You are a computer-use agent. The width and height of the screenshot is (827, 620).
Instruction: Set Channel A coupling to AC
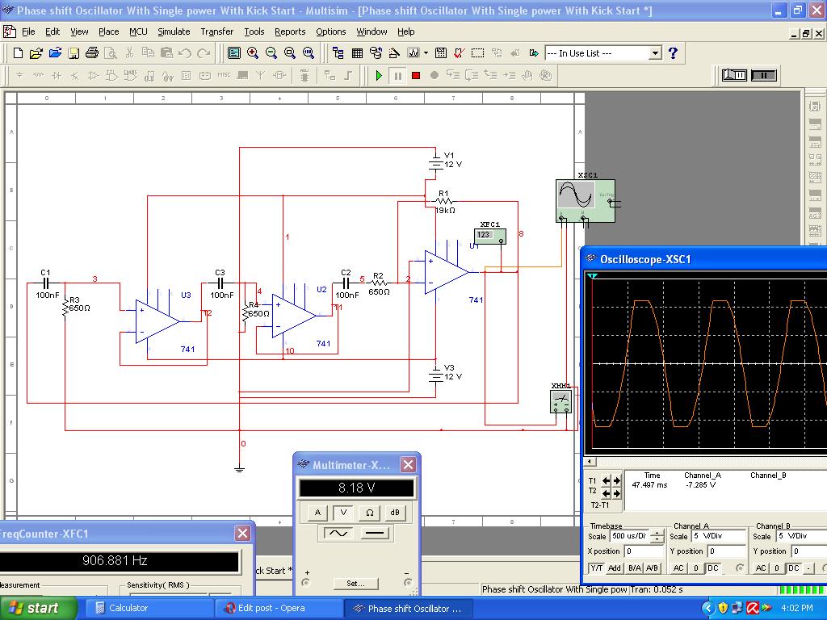[678, 568]
